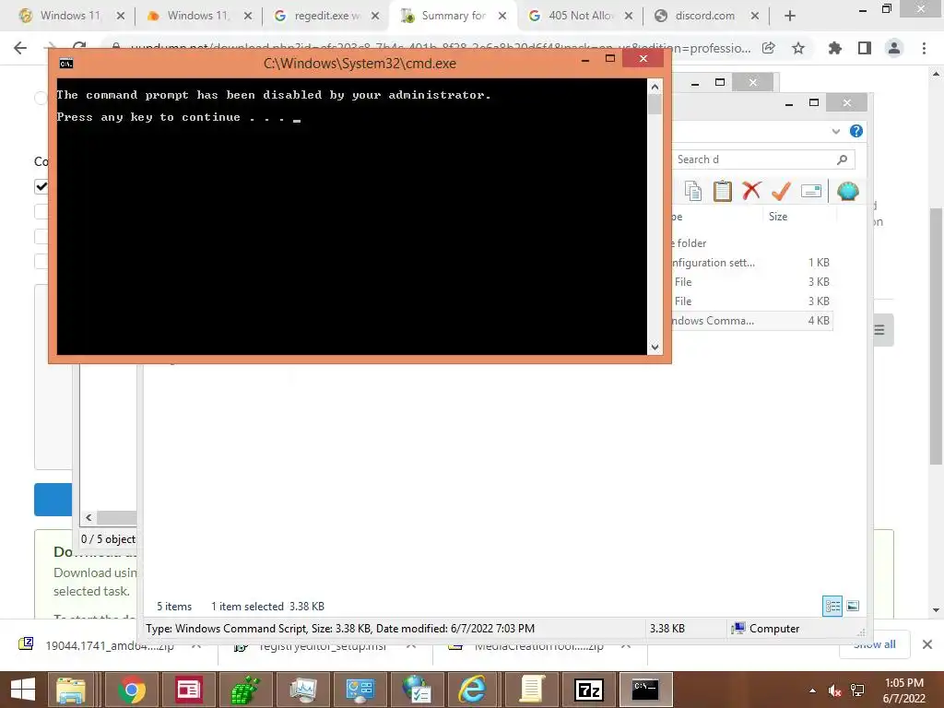
Task: Sort Explorer files by Size column
Action: (778, 216)
